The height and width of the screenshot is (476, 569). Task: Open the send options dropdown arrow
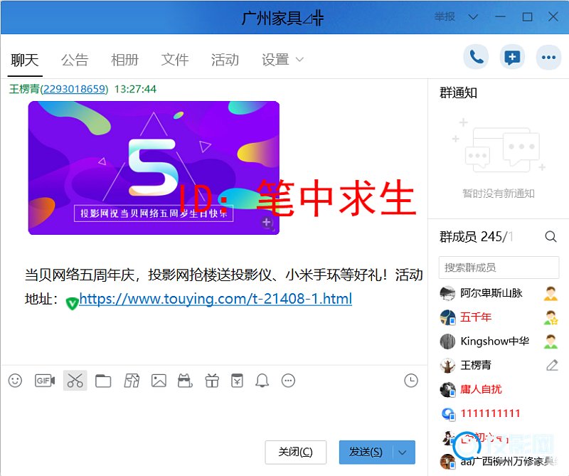click(403, 453)
